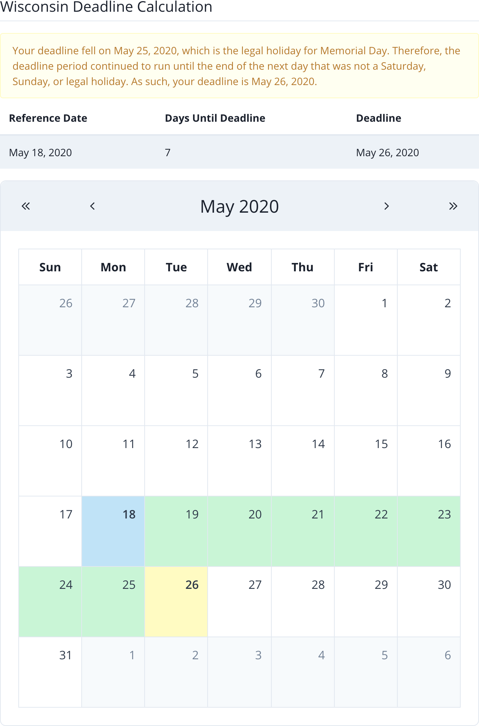Click next month chevron arrow
479x726 pixels.
(386, 206)
